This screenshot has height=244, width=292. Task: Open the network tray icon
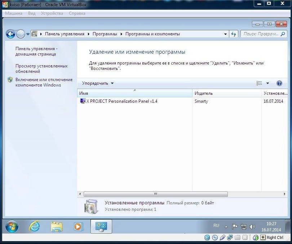[244, 226]
